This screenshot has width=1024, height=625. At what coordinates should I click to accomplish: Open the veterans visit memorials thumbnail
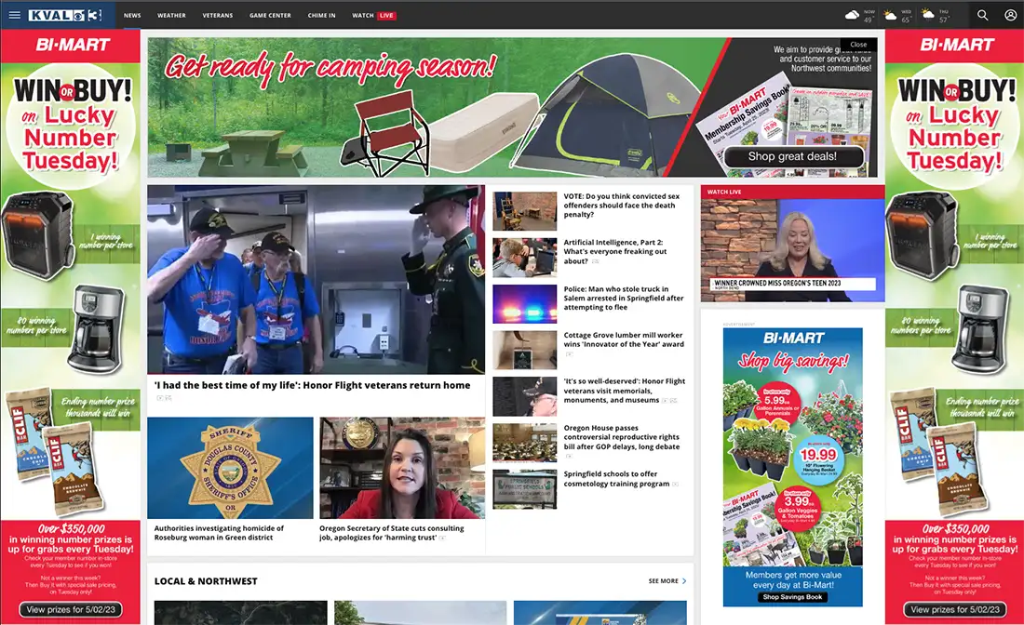[x=525, y=396]
